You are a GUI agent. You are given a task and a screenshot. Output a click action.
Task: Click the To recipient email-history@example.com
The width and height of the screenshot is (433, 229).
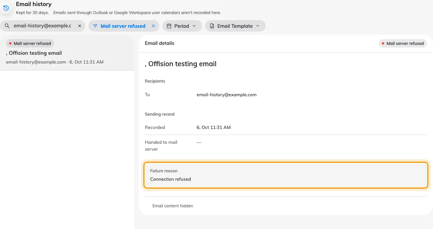coord(226,95)
